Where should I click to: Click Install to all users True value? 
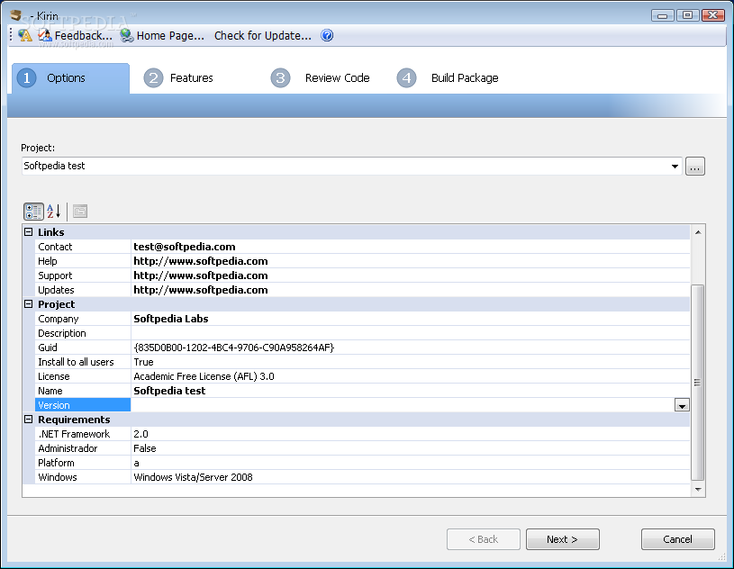(x=144, y=362)
